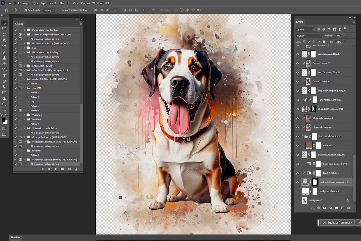Viewport: 361px width, 241px height.
Task: Click the Home icon in options bar
Action: [x=6, y=10]
